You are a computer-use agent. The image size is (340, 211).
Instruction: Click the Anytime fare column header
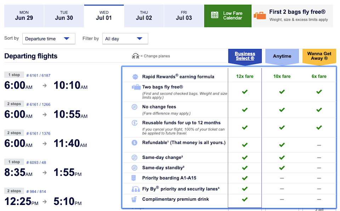click(282, 56)
